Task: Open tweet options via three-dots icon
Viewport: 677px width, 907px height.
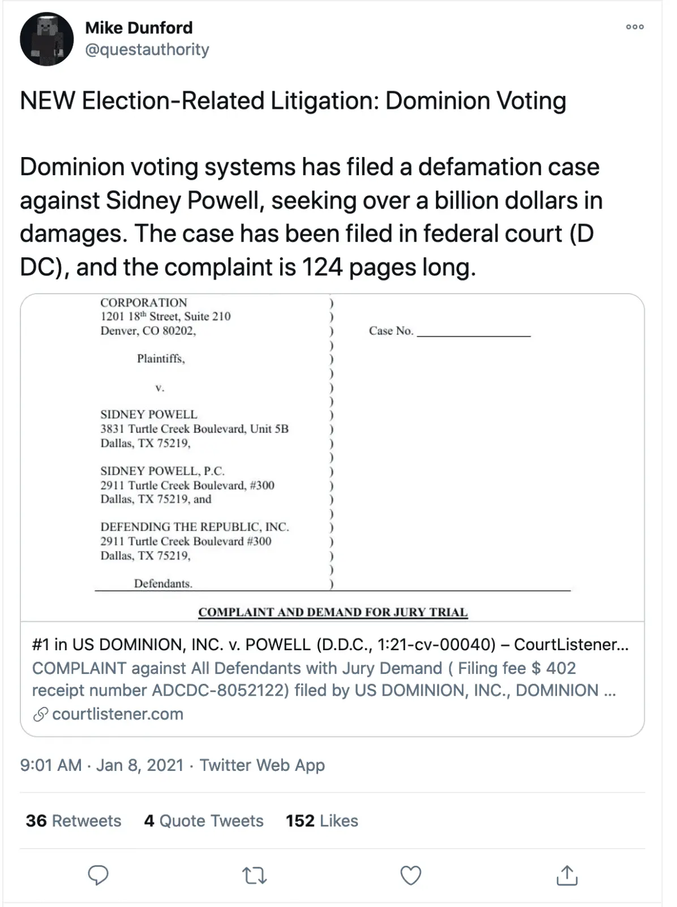Action: (635, 27)
